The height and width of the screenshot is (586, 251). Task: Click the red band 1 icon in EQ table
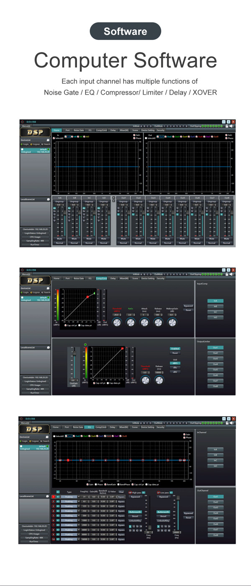pyautogui.click(x=53, y=497)
